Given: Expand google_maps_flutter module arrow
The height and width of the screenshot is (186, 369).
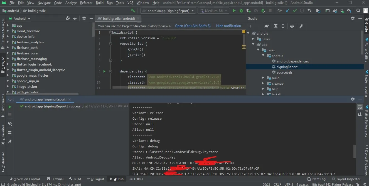Looking at the screenshot, I should click(8, 76).
